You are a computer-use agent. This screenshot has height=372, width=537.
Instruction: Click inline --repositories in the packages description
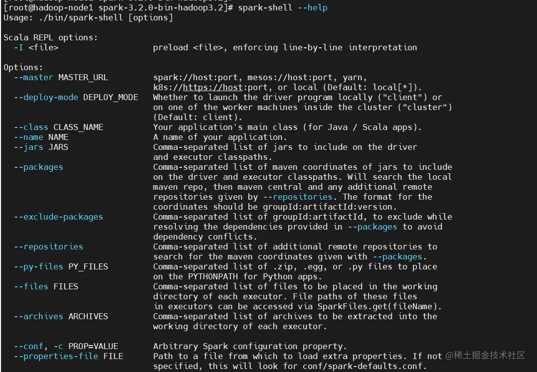[x=298, y=197]
